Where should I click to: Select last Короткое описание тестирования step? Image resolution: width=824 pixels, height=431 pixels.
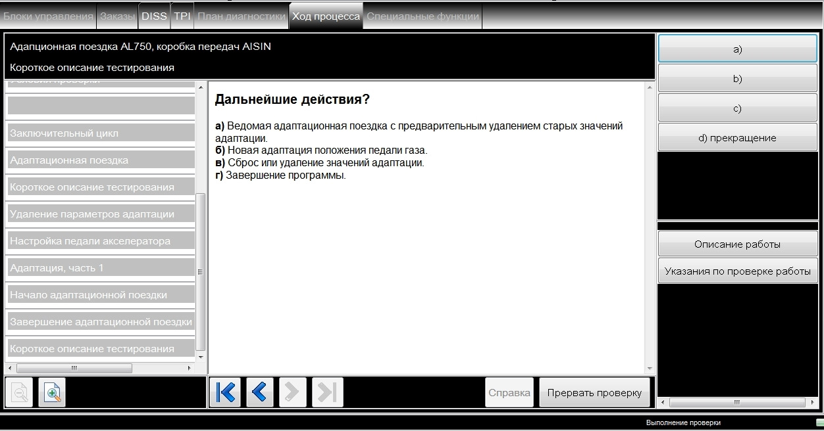pos(101,348)
